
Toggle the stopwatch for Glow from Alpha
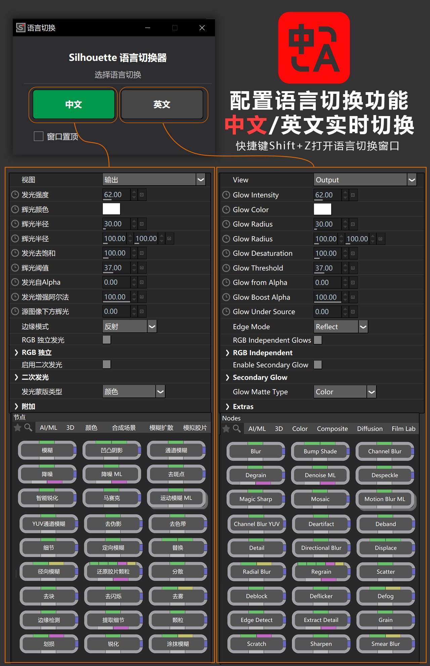226,283
